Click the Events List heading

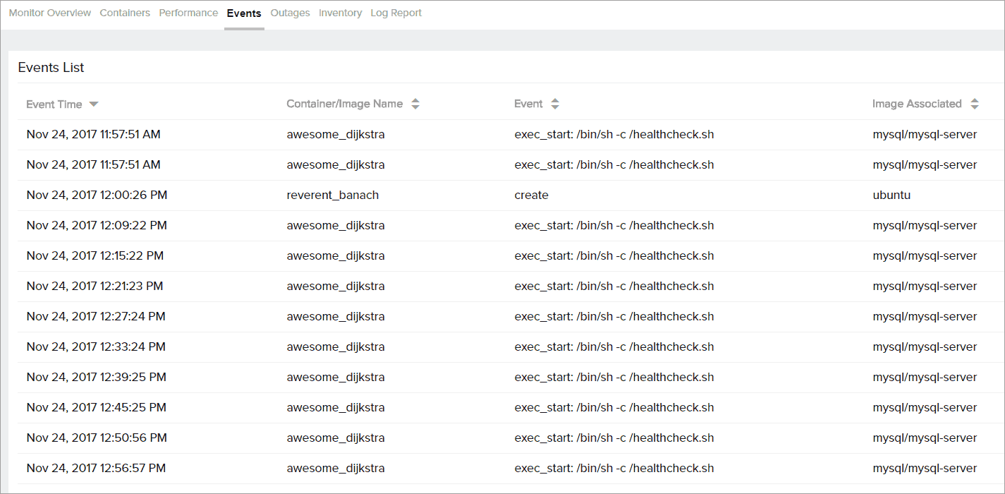coord(50,67)
